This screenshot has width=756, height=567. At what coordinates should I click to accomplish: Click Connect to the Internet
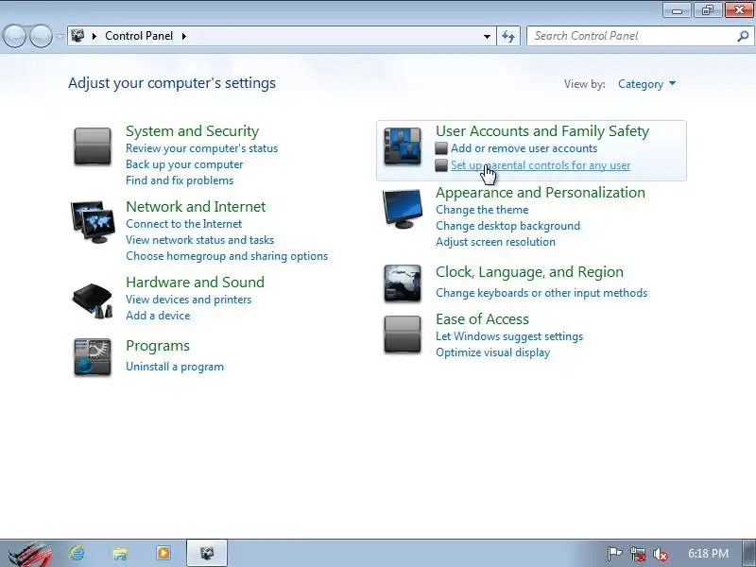click(x=184, y=224)
